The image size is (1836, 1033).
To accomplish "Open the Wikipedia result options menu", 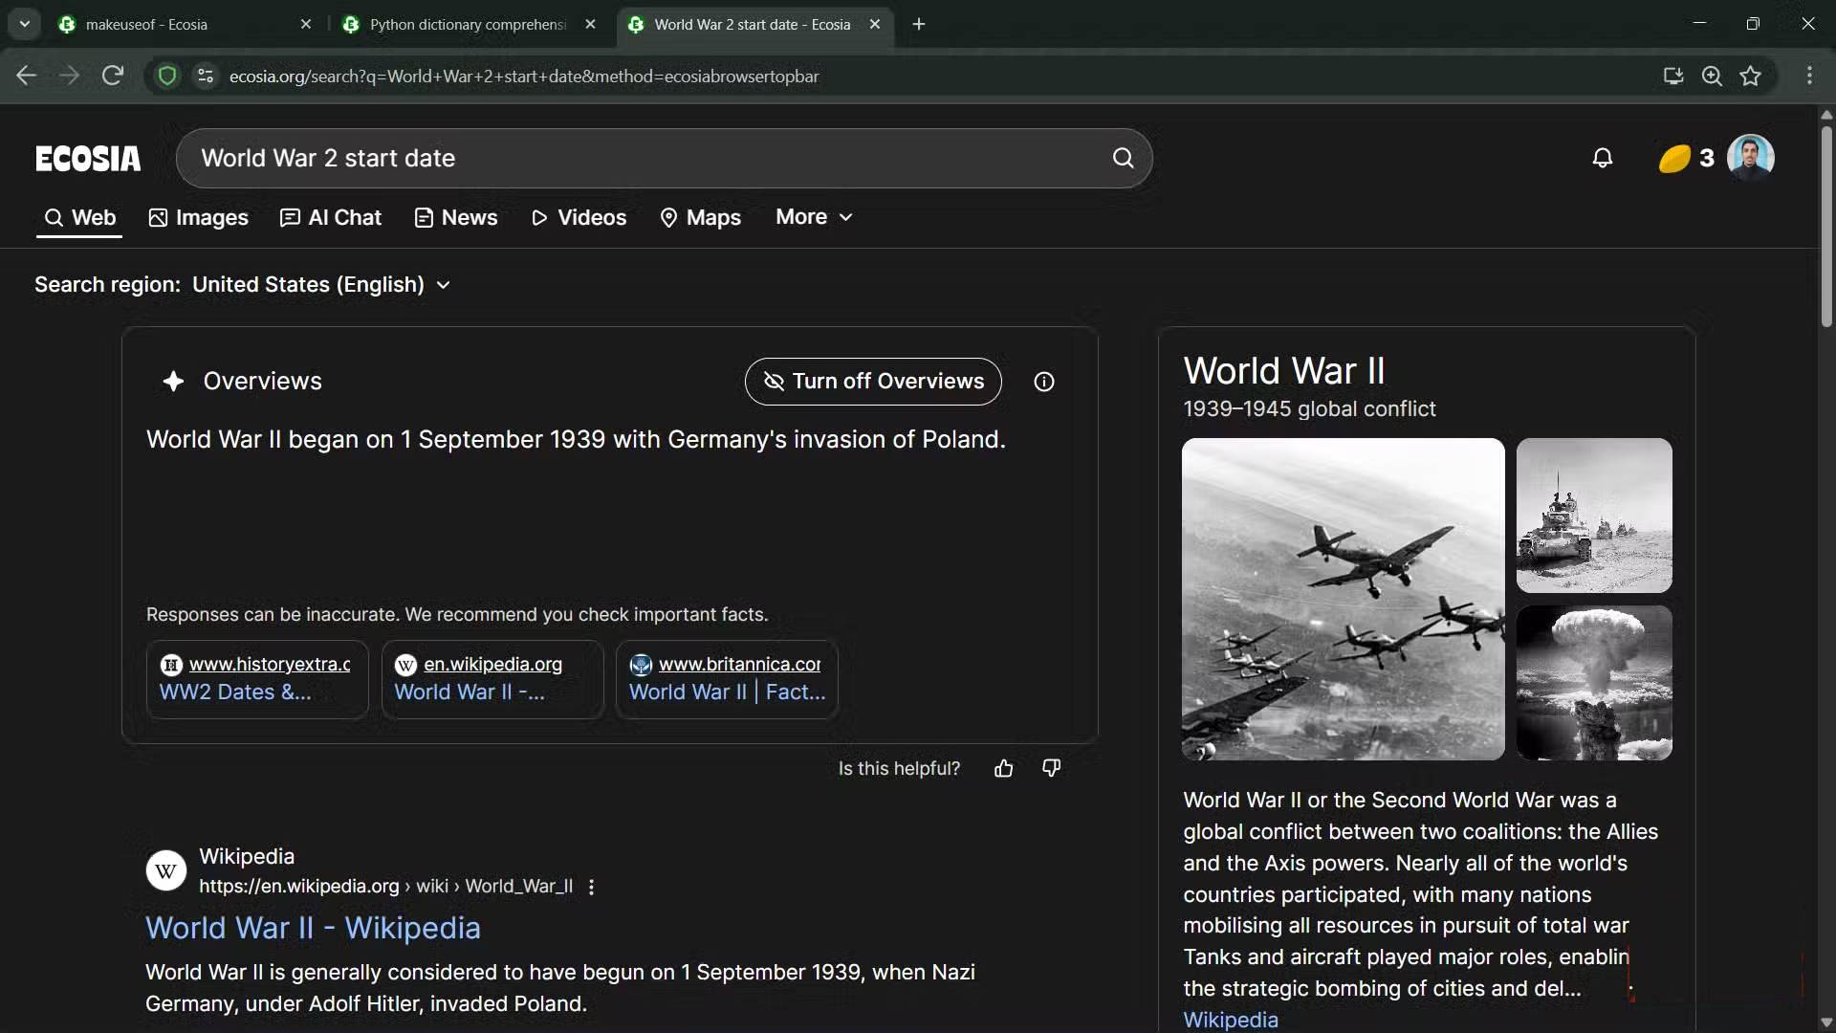I will click(592, 887).
